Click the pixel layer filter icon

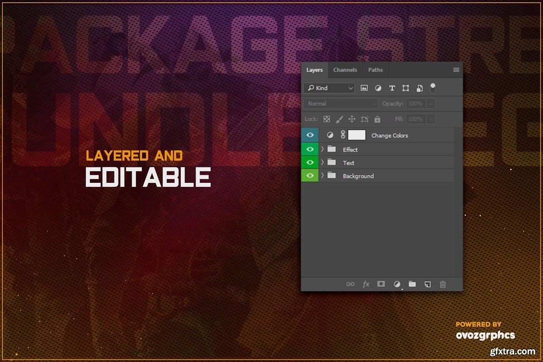pyautogui.click(x=364, y=88)
